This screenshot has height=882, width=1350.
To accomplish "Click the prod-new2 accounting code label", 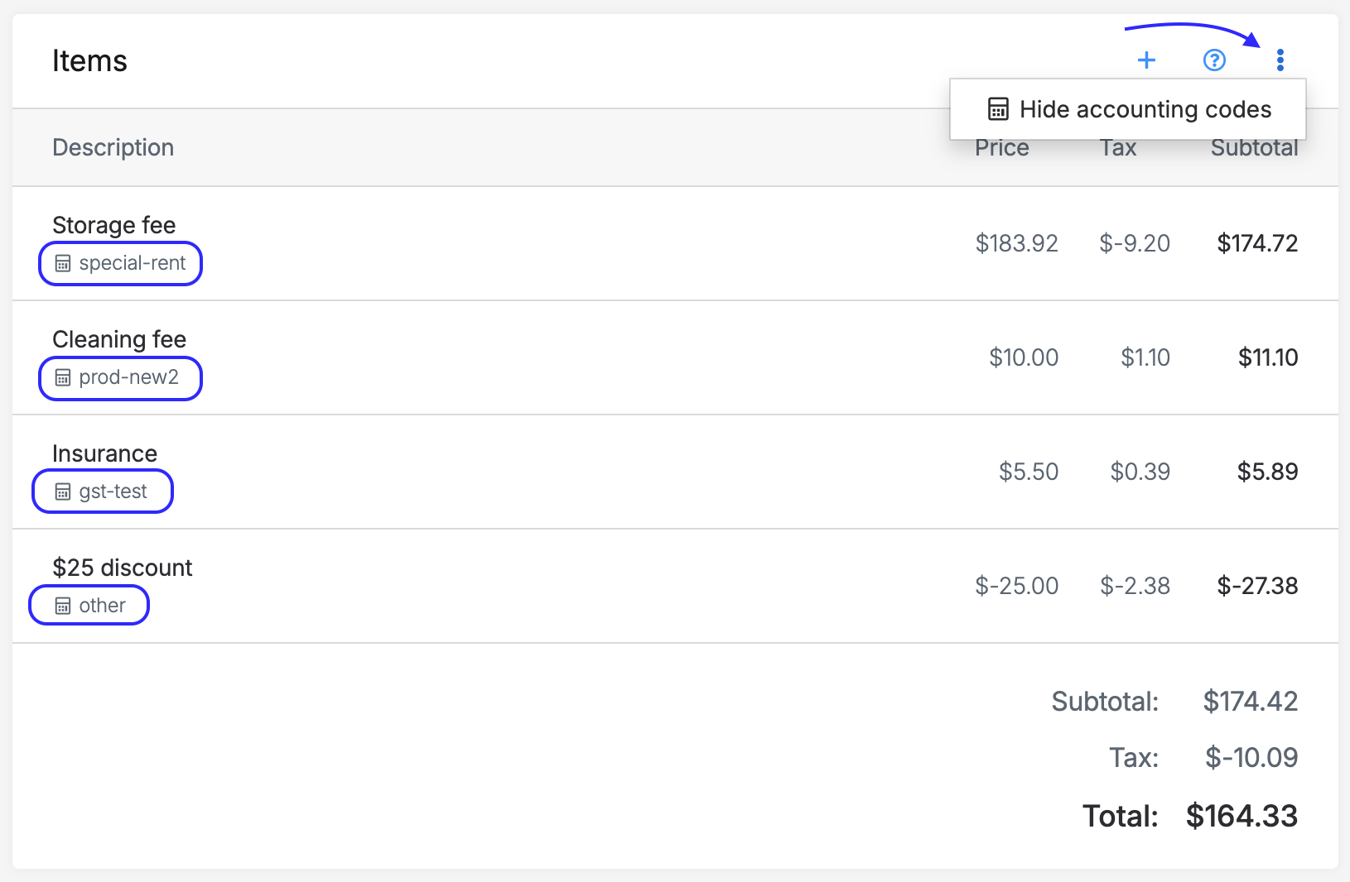I will tap(128, 377).
